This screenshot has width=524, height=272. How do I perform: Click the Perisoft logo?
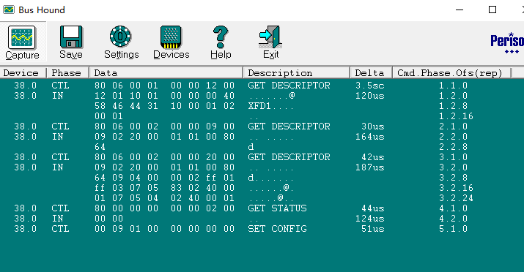pyautogui.click(x=507, y=42)
